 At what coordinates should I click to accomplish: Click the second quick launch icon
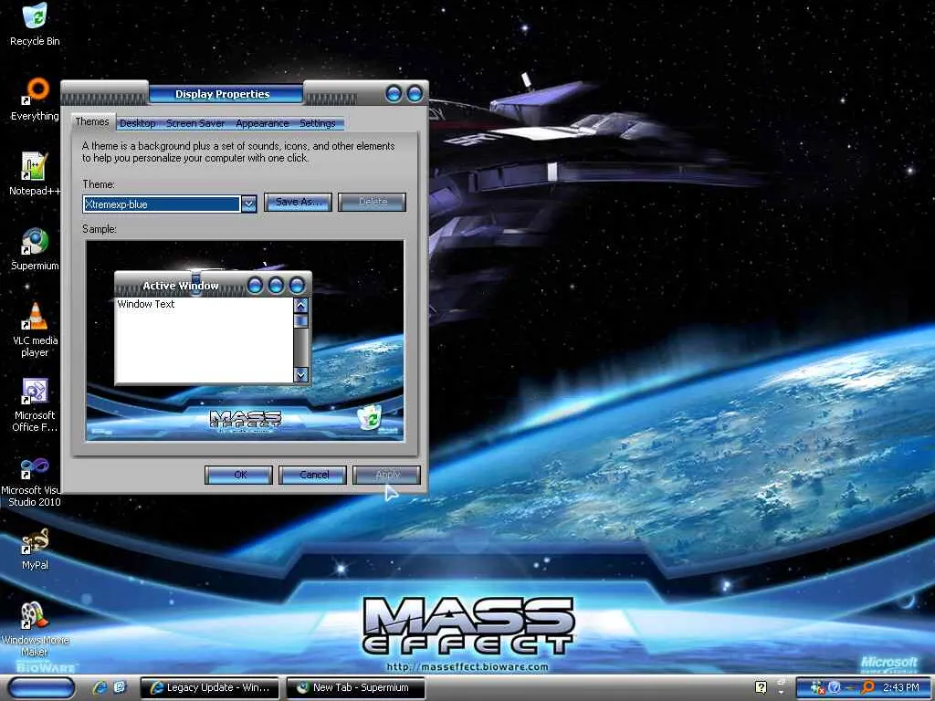120,687
